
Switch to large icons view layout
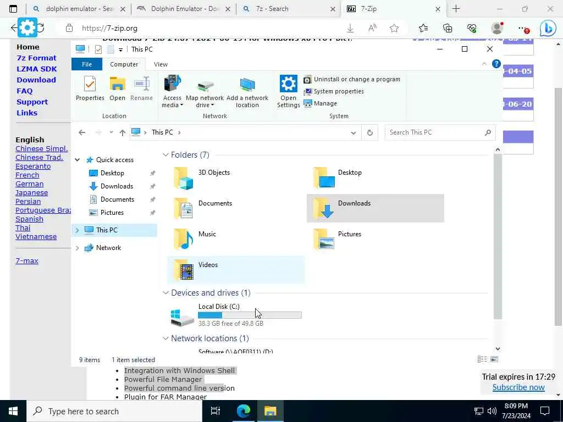coord(494,359)
